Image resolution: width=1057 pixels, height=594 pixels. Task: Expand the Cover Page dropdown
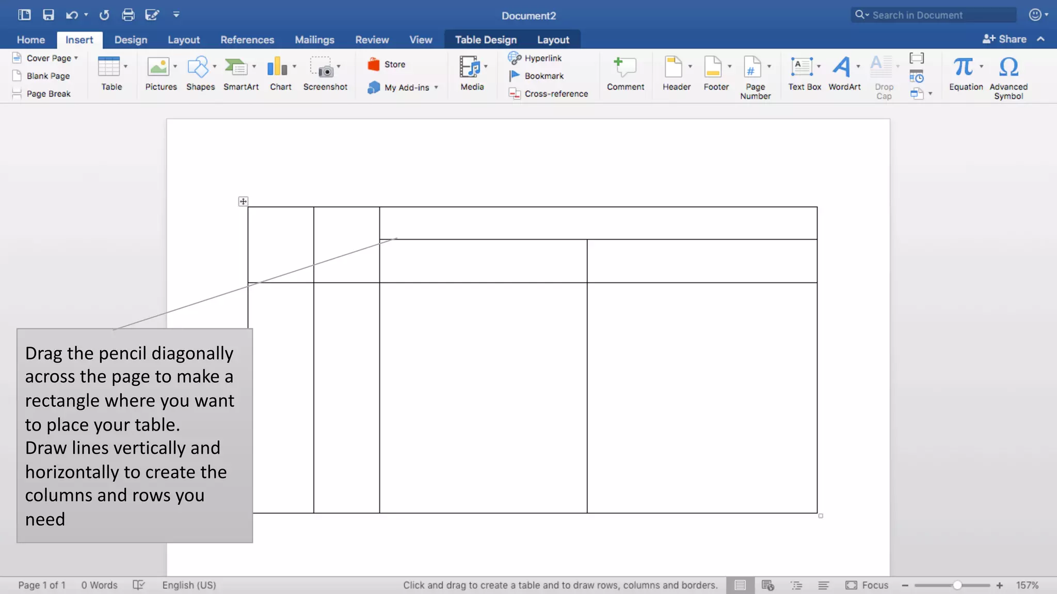[76, 58]
